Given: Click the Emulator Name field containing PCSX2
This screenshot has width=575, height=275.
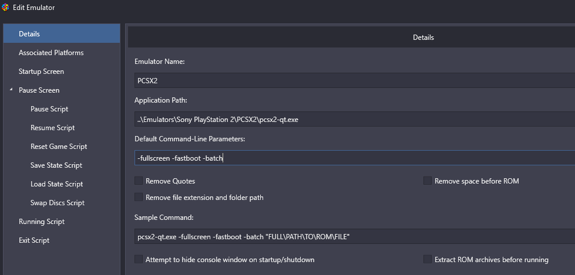Looking at the screenshot, I should 355,80.
